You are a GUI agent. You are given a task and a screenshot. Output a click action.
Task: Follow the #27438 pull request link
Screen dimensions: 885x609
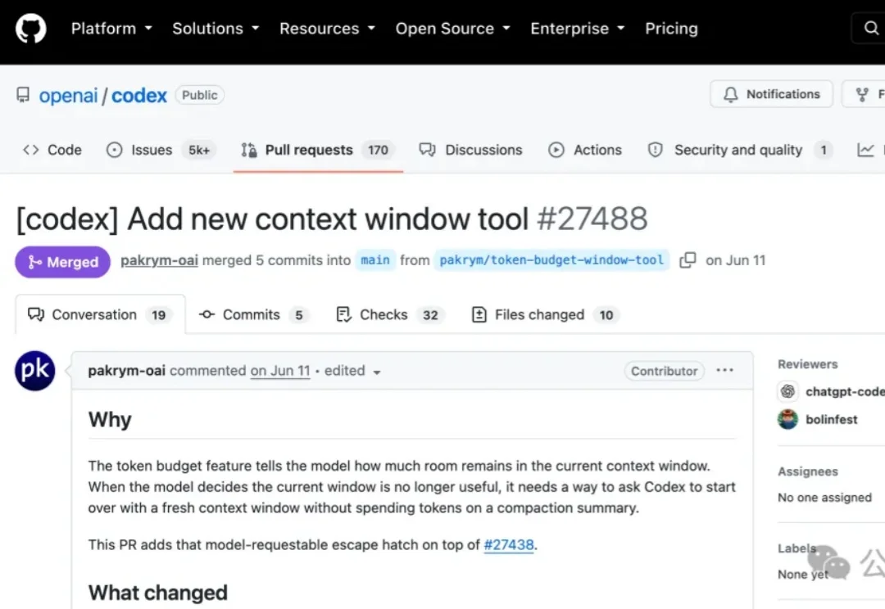pyautogui.click(x=509, y=544)
